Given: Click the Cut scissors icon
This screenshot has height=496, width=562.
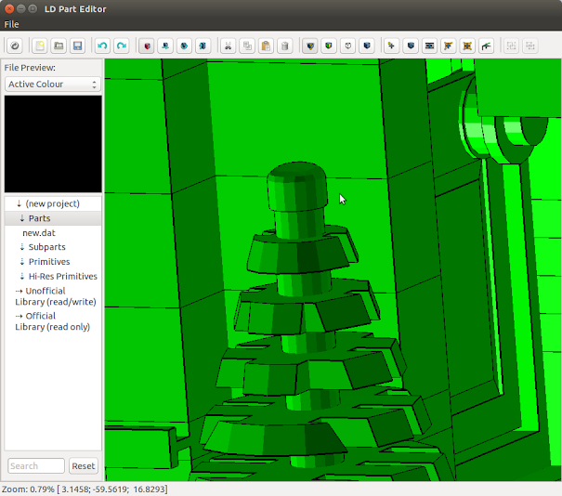Looking at the screenshot, I should click(228, 46).
